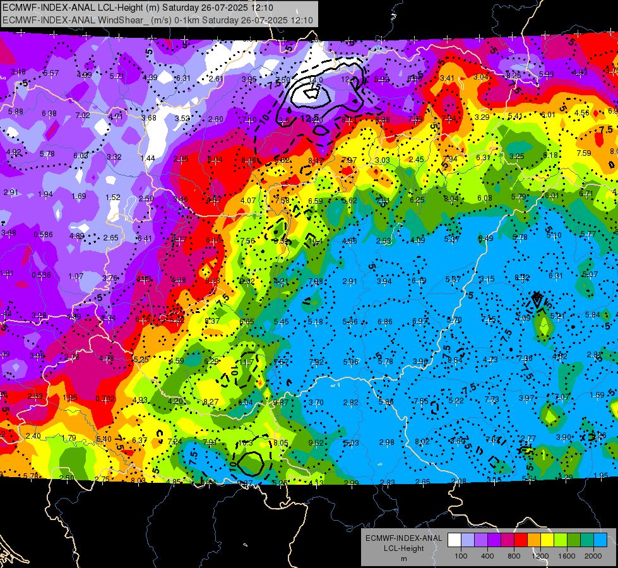Click the legend scale label 400
Viewport: 618px width, 568px height.
tap(487, 556)
